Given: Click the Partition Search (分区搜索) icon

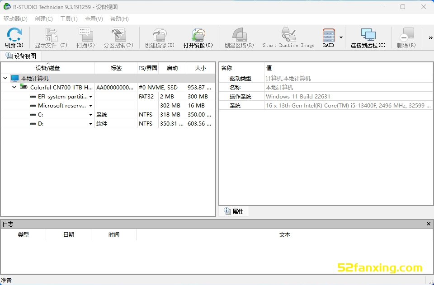Looking at the screenshot, I should 119,35.
